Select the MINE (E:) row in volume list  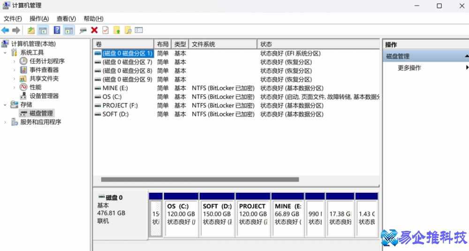point(115,88)
